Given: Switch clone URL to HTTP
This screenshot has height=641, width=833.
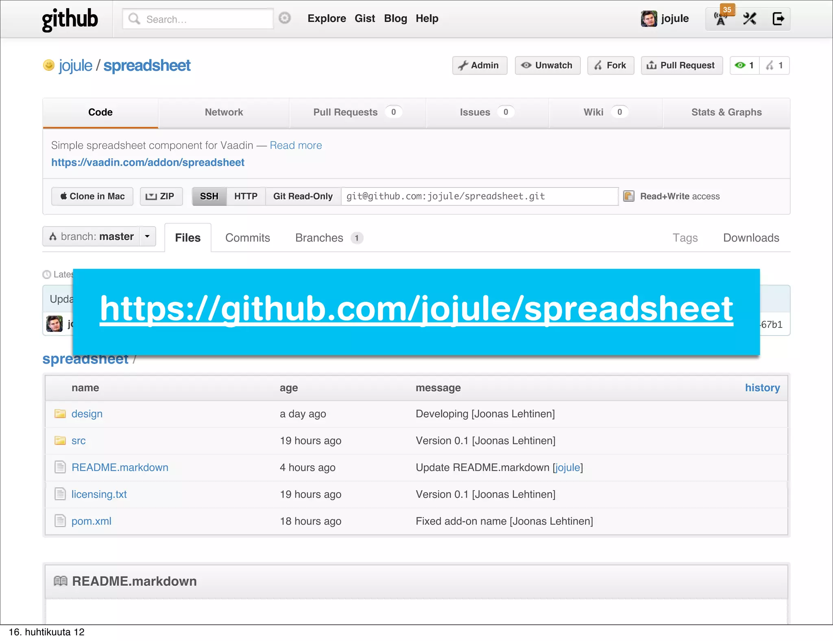Looking at the screenshot, I should (246, 196).
